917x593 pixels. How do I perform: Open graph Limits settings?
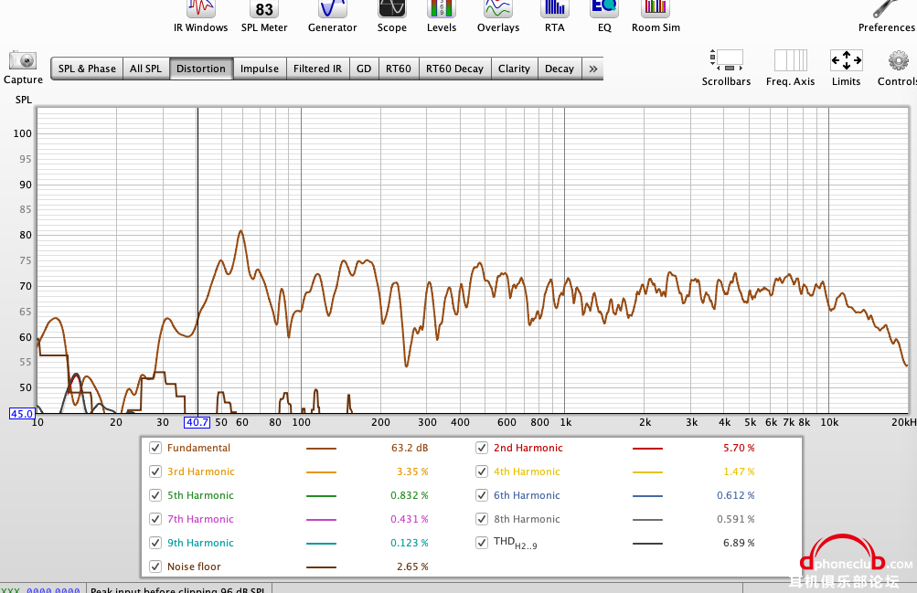(847, 68)
